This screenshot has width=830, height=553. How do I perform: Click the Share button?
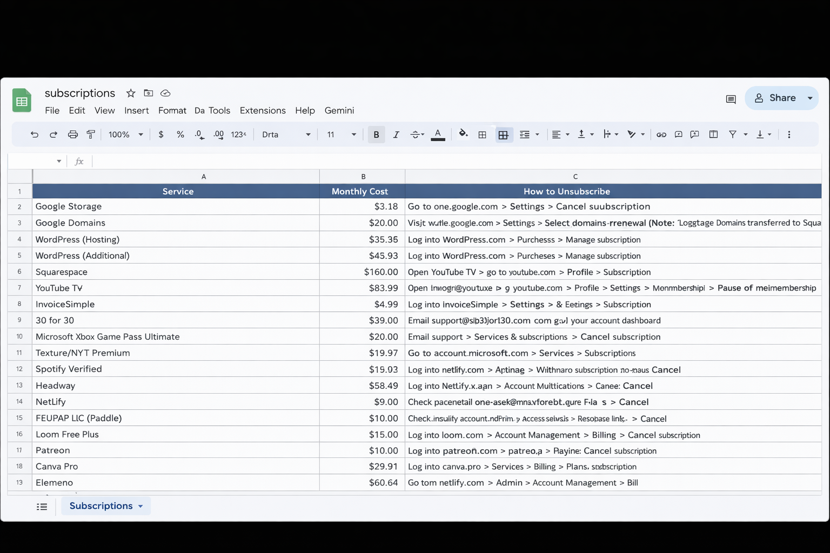780,98
